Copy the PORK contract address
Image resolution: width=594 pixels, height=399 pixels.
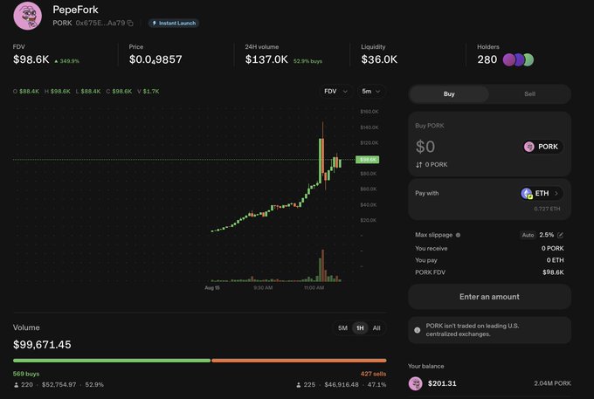[x=130, y=23]
